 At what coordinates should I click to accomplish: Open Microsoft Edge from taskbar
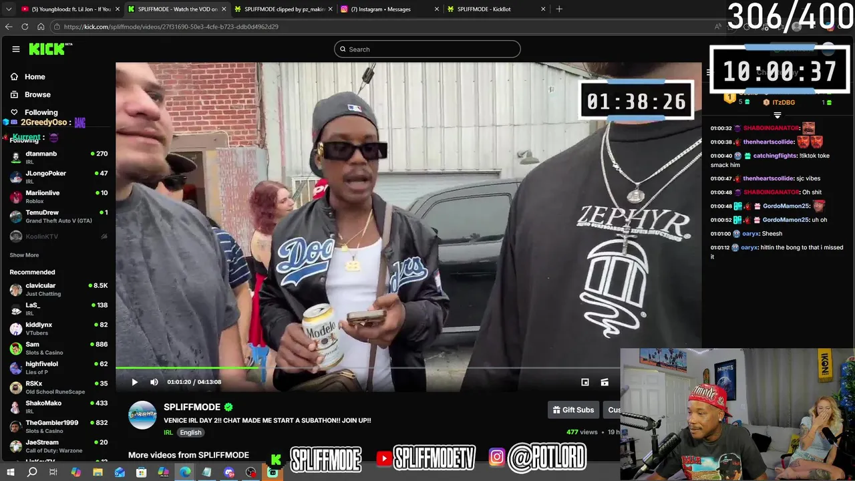185,472
